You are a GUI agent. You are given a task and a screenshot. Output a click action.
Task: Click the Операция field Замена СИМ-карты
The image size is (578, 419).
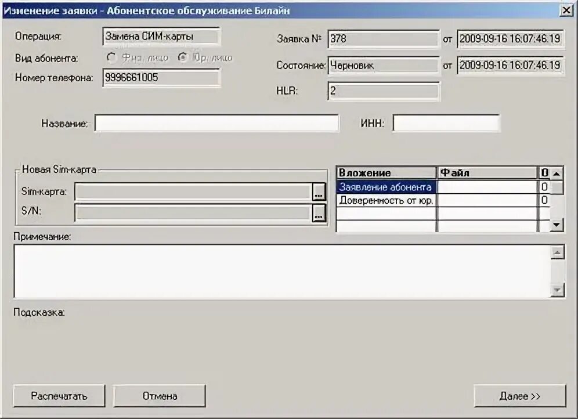161,37
